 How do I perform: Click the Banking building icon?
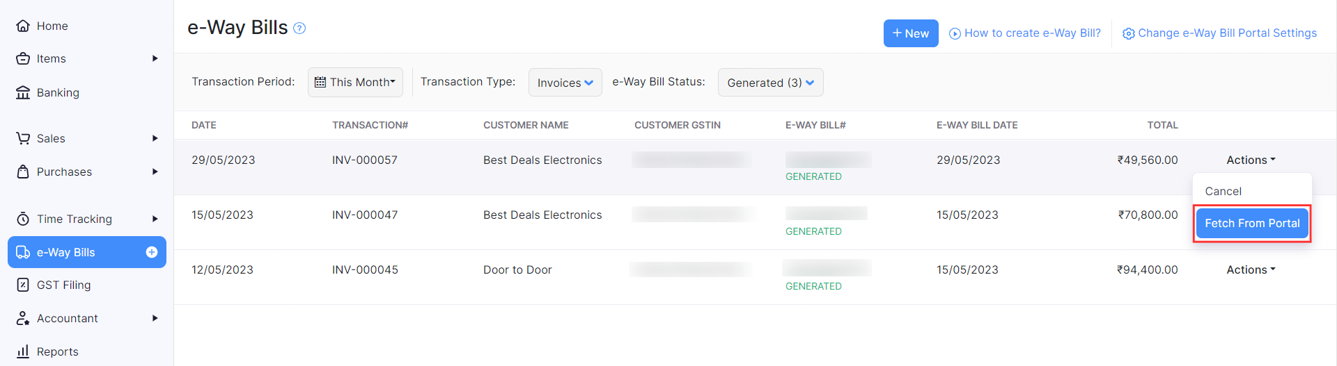pyautogui.click(x=23, y=92)
